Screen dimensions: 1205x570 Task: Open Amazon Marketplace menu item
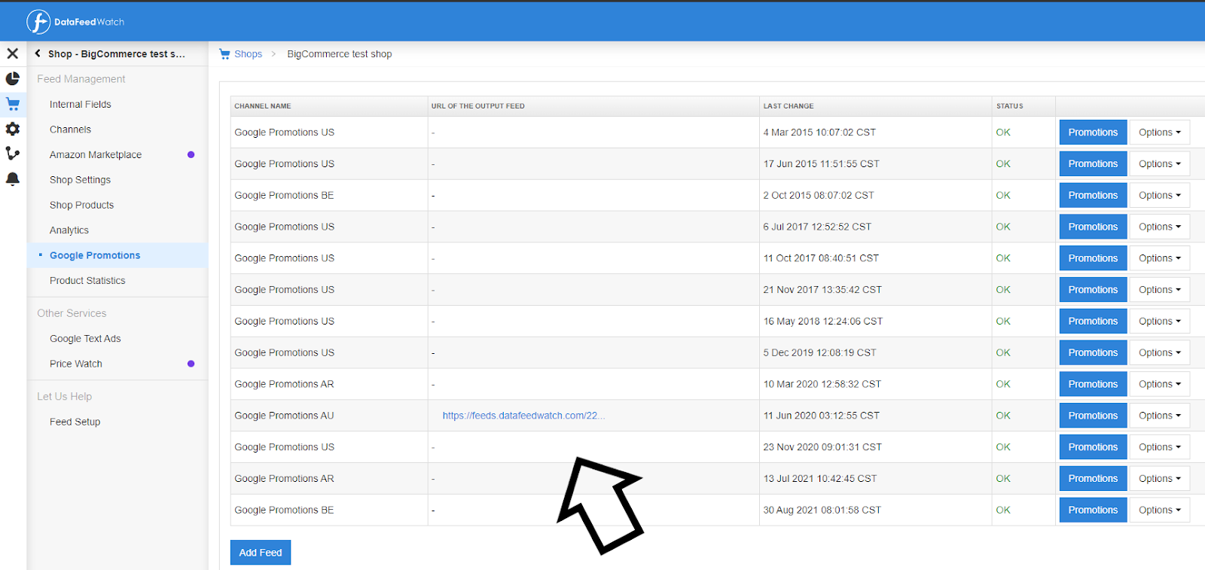click(x=96, y=154)
